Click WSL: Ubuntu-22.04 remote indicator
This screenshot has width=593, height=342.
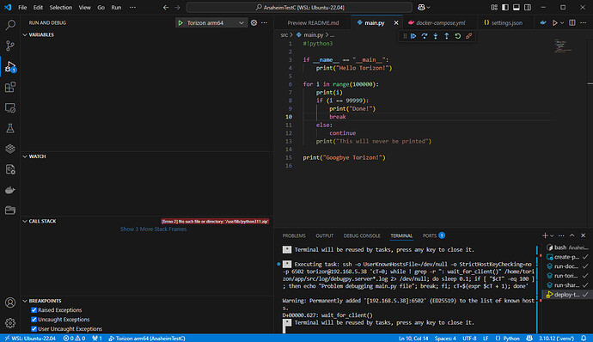point(30,339)
